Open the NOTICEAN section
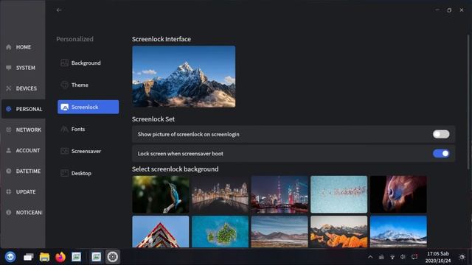The width and height of the screenshot is (472, 265). tap(23, 213)
